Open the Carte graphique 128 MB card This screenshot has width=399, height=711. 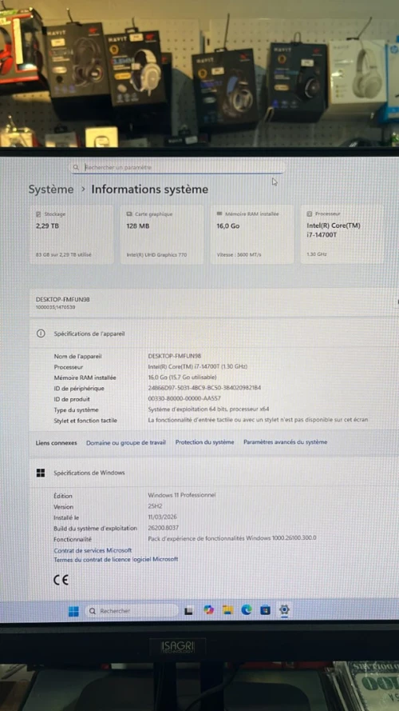[x=163, y=234]
